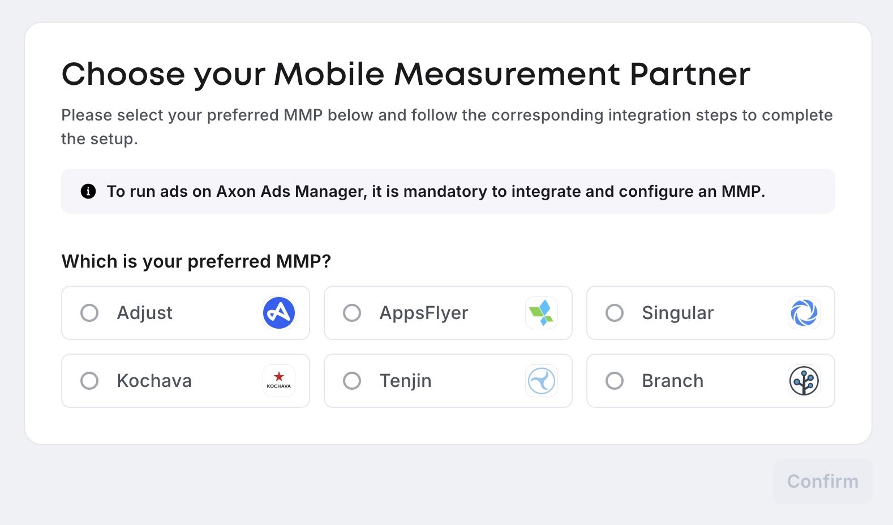Click the Tenjin logo icon

(x=542, y=381)
